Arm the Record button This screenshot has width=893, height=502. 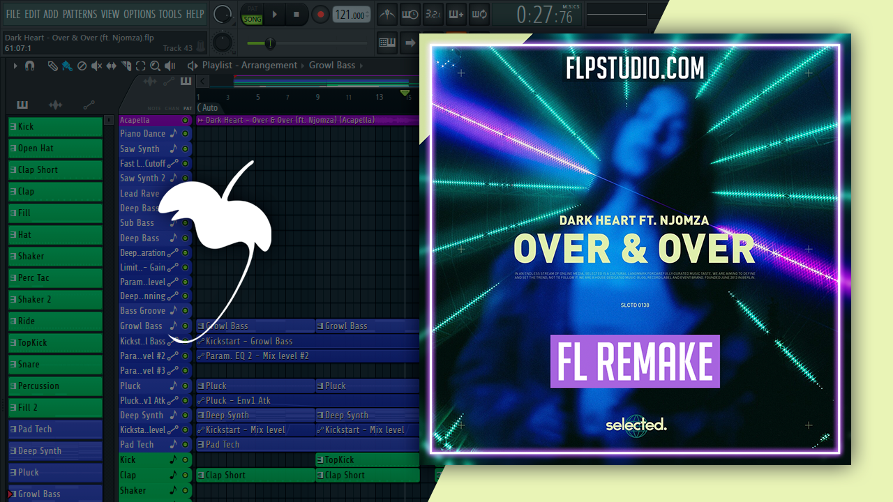pos(320,14)
